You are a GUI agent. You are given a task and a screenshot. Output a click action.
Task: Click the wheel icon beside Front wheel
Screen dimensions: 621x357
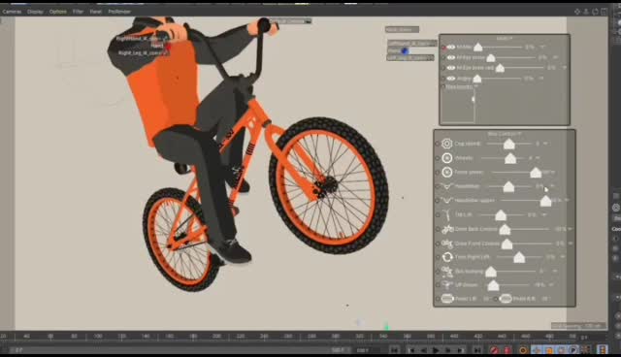point(446,172)
